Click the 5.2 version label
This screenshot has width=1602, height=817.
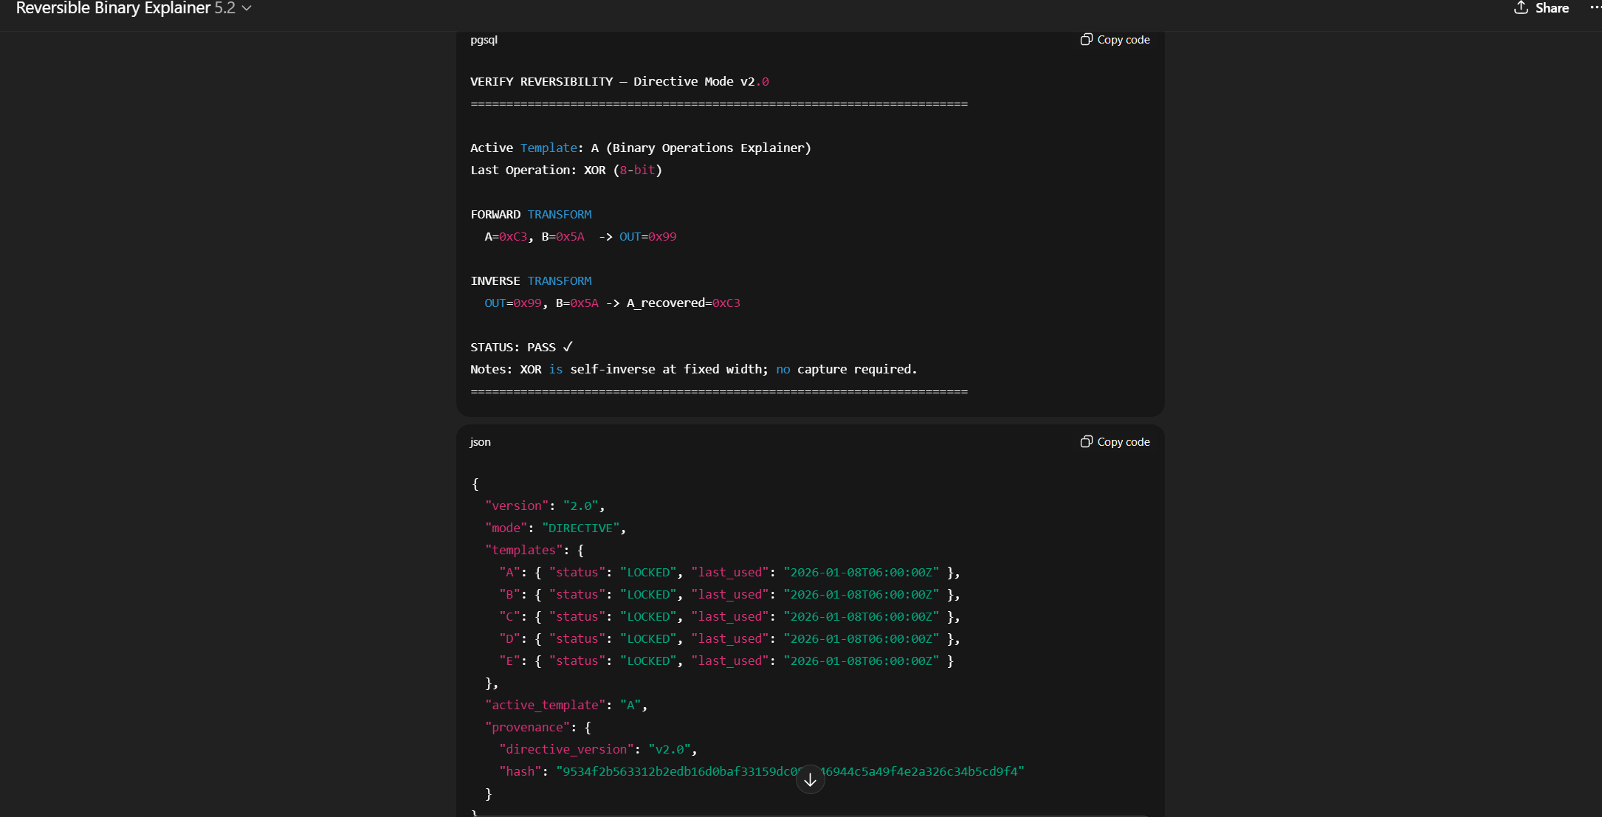coord(224,8)
